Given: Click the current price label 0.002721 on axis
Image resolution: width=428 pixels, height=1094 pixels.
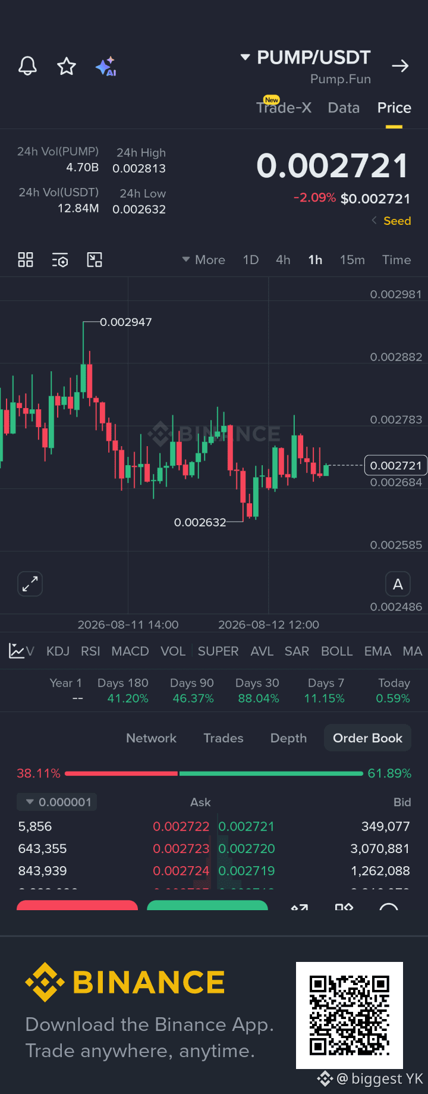Looking at the screenshot, I should point(396,465).
